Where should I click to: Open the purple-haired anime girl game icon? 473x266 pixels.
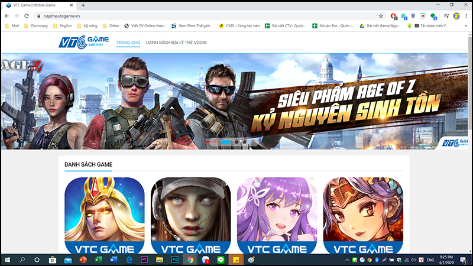[x=277, y=215]
